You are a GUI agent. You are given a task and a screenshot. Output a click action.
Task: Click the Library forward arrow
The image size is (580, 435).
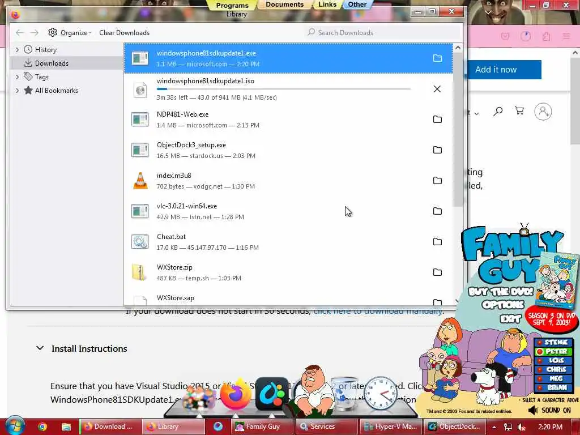point(35,33)
